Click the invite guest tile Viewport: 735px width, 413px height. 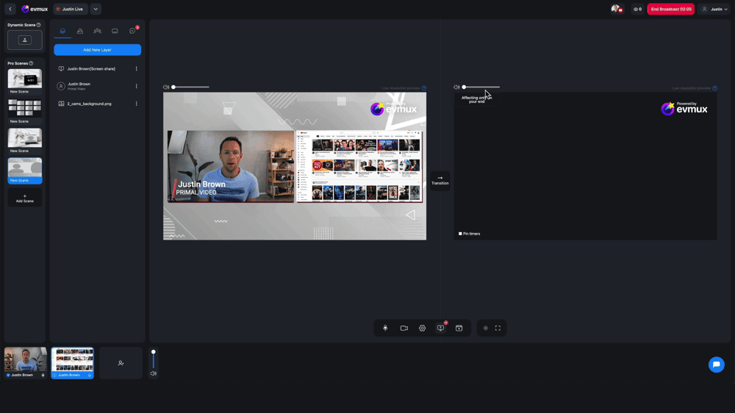coord(121,363)
